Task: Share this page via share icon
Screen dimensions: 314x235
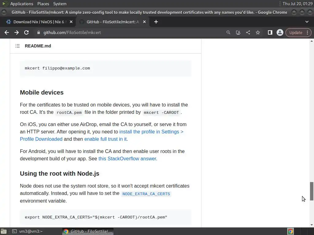Action: [x=248, y=32]
